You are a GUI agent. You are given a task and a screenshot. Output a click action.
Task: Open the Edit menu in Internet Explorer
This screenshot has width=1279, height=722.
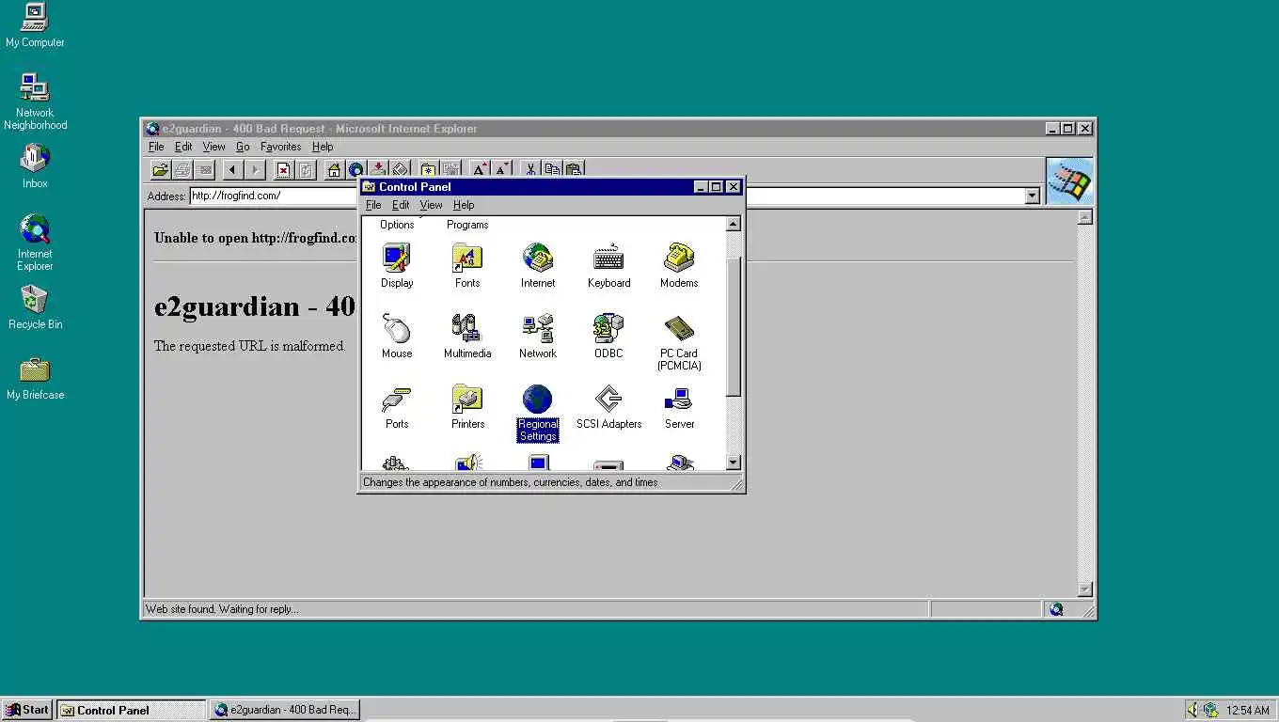(183, 147)
